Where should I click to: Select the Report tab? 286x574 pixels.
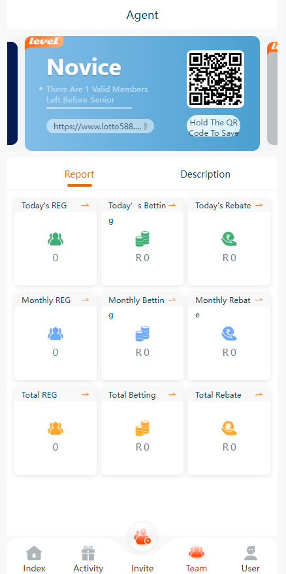[80, 174]
